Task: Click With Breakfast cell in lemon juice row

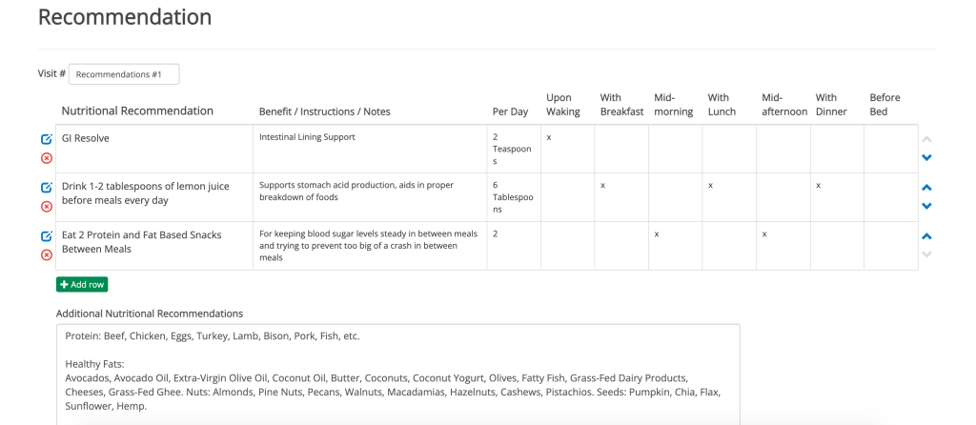Action: point(620,197)
